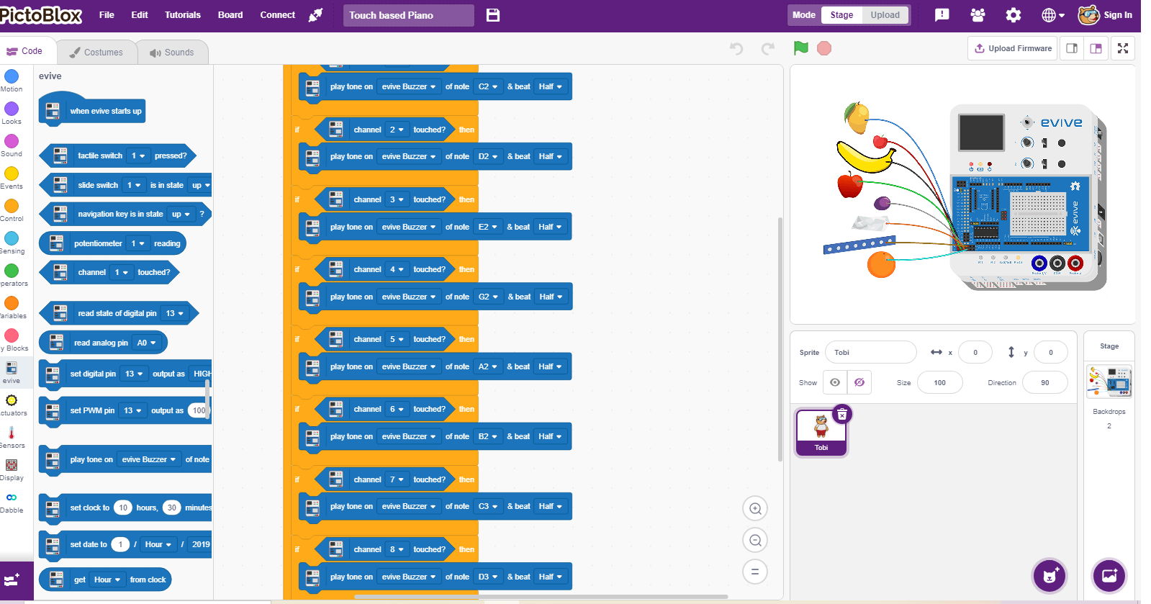
Task: Hide sprite using crossed-eye icon
Action: [859, 382]
